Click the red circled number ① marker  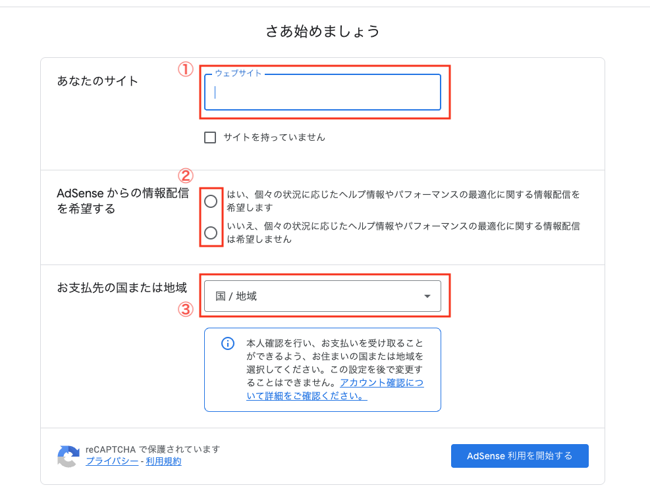point(186,70)
